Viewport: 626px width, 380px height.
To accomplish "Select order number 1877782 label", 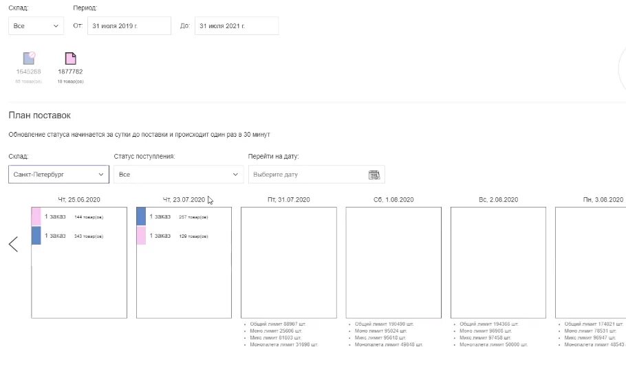I will (70, 71).
